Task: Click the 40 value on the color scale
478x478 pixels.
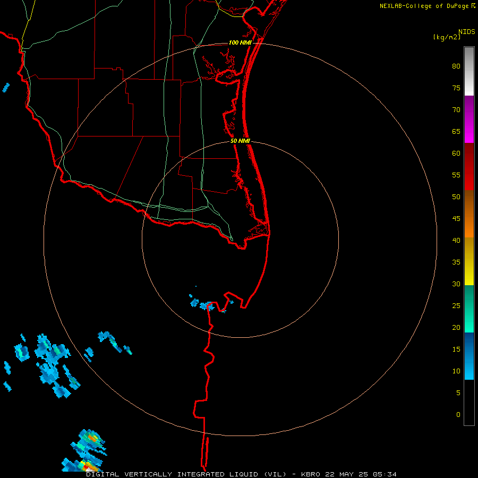Action: click(x=456, y=241)
